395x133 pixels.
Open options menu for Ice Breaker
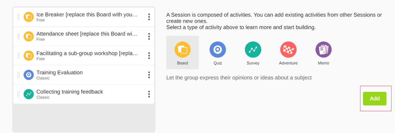[x=149, y=17]
